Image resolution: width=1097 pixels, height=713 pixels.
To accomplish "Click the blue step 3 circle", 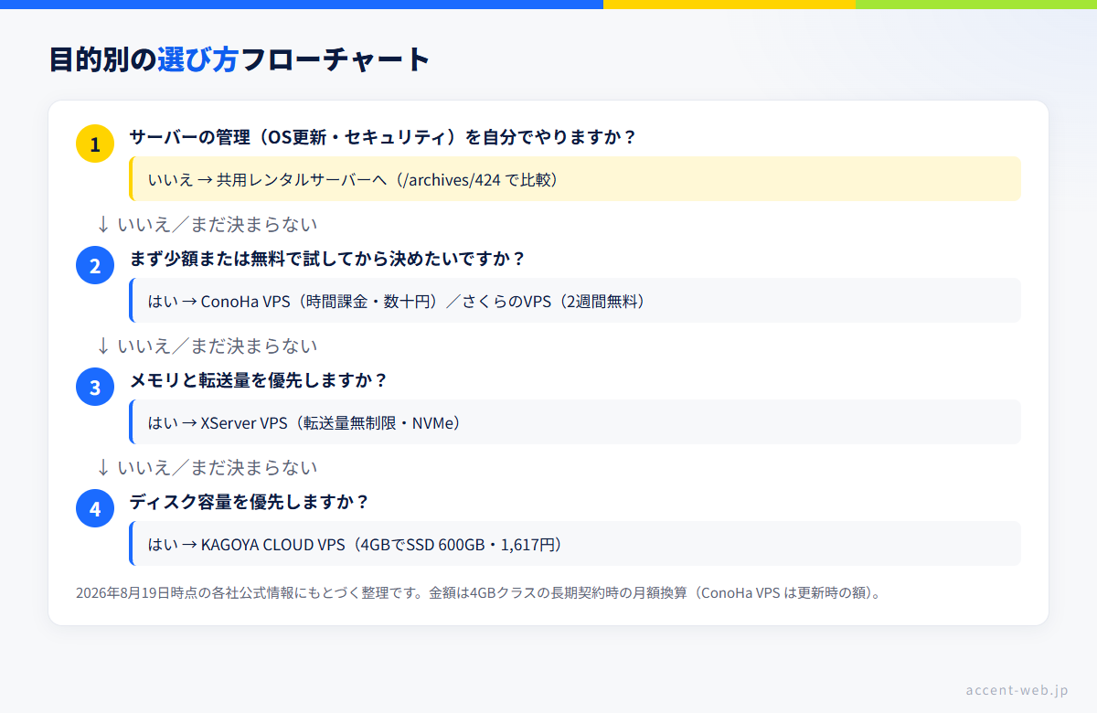I will 95,388.
